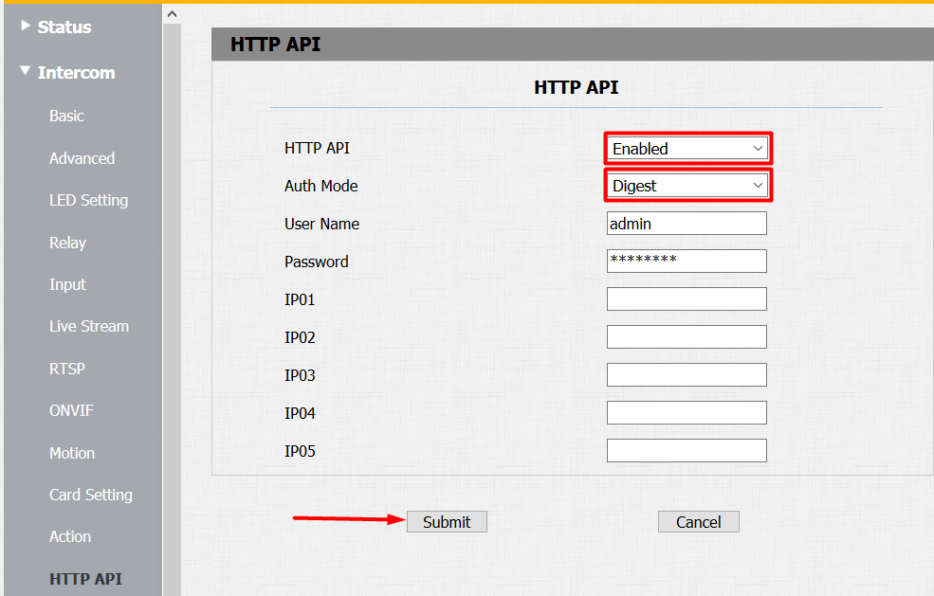Click the scrollbar up arrow

coord(172,13)
